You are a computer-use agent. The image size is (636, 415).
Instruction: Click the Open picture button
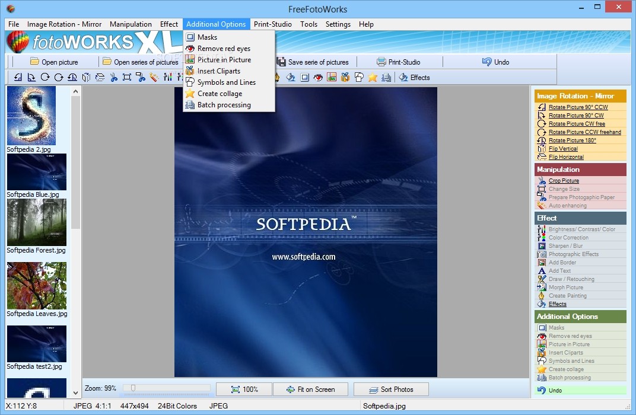point(55,62)
